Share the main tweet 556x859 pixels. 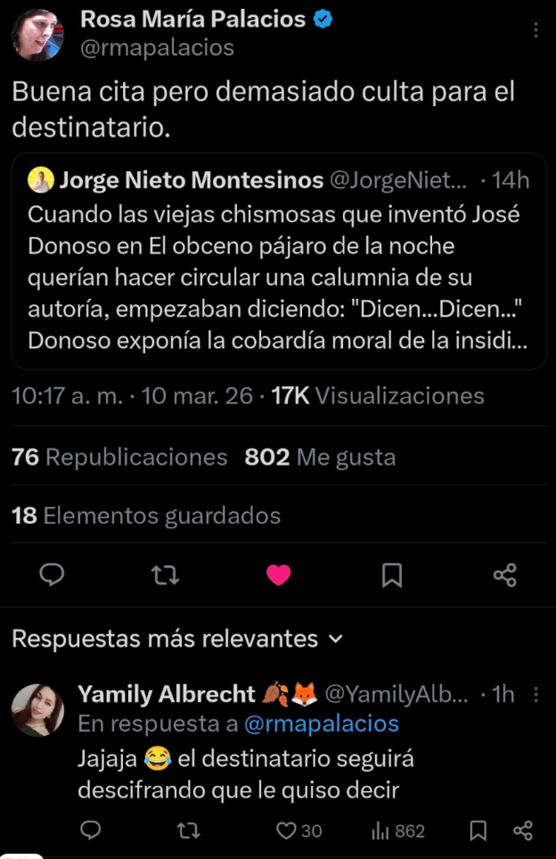(x=504, y=575)
